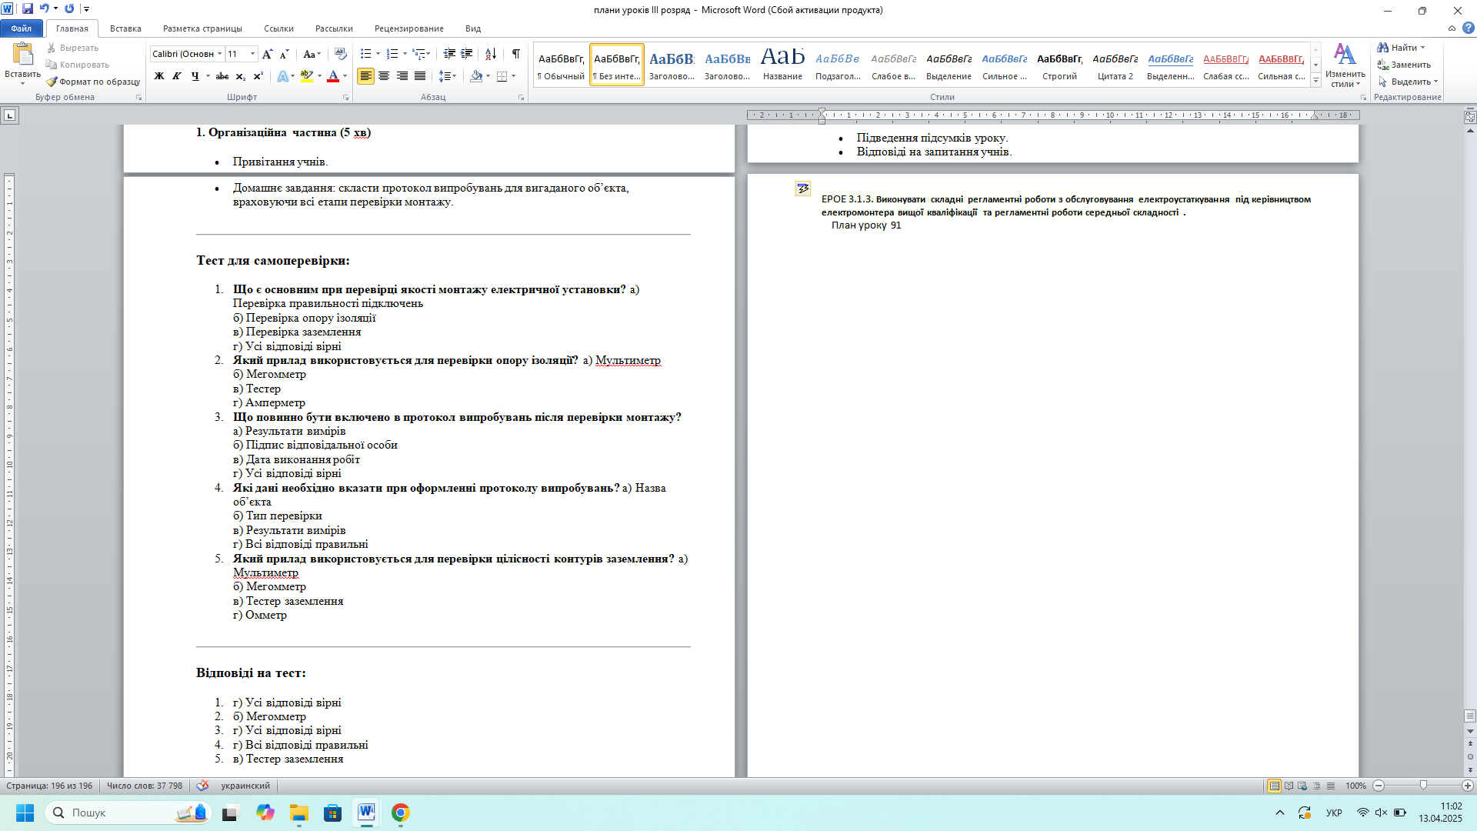Toggle bold formatting (Ж)
The width and height of the screenshot is (1477, 831).
159,76
